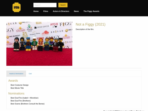Navigate to the News page
The height and width of the screenshot is (111, 148).
point(76,11)
